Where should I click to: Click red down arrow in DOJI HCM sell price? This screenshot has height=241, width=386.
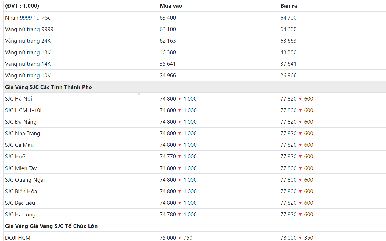tap(300, 238)
